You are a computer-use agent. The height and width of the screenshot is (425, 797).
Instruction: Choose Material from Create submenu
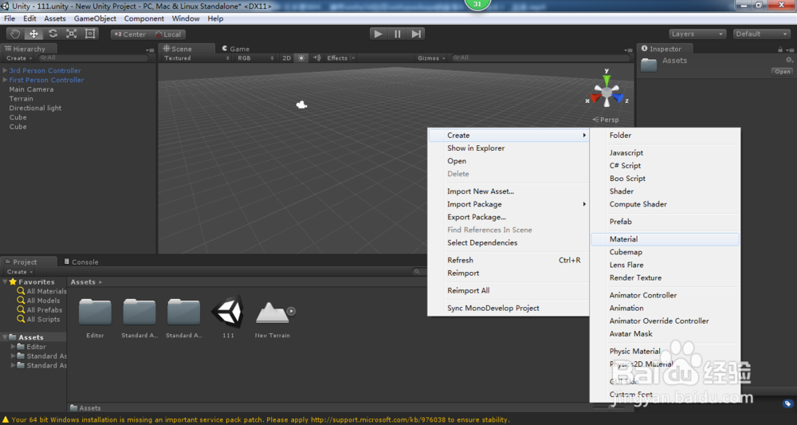point(665,239)
